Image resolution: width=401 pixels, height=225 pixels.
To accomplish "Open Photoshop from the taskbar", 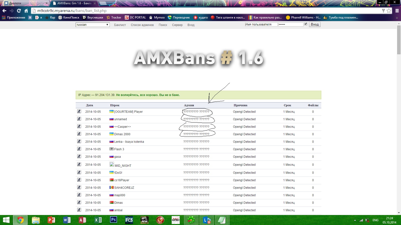I will (114, 220).
